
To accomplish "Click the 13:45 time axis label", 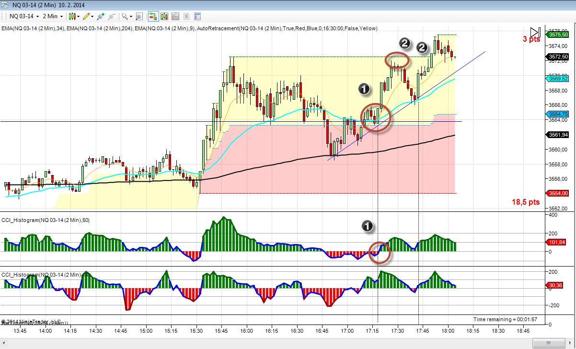I will click(x=20, y=331).
